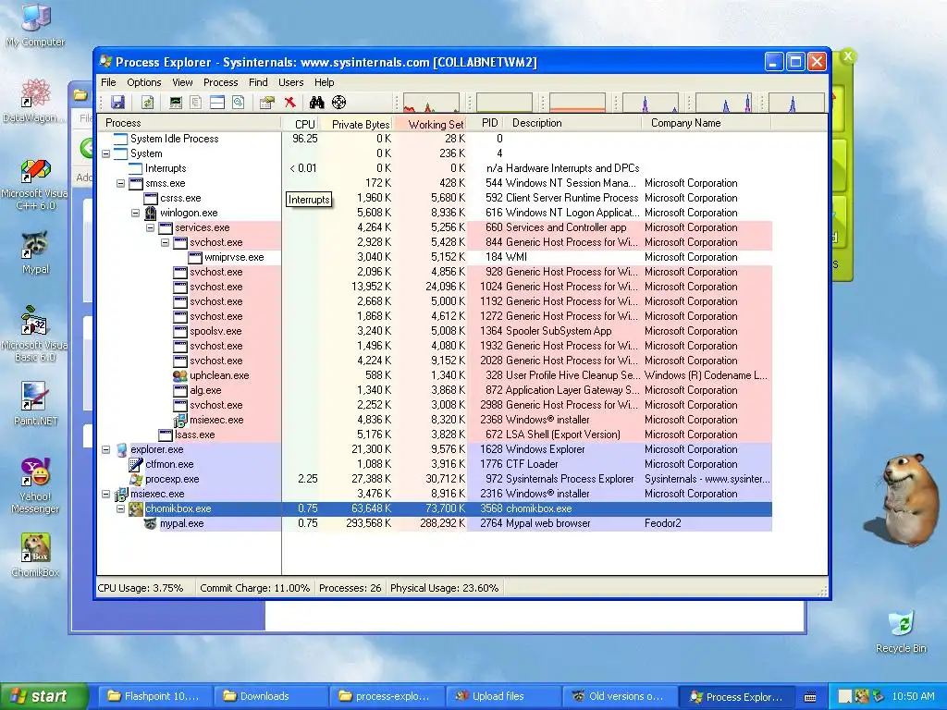Open the Paint.NET desktop shortcut
Viewport: 947px width, 710px height.
[35, 403]
